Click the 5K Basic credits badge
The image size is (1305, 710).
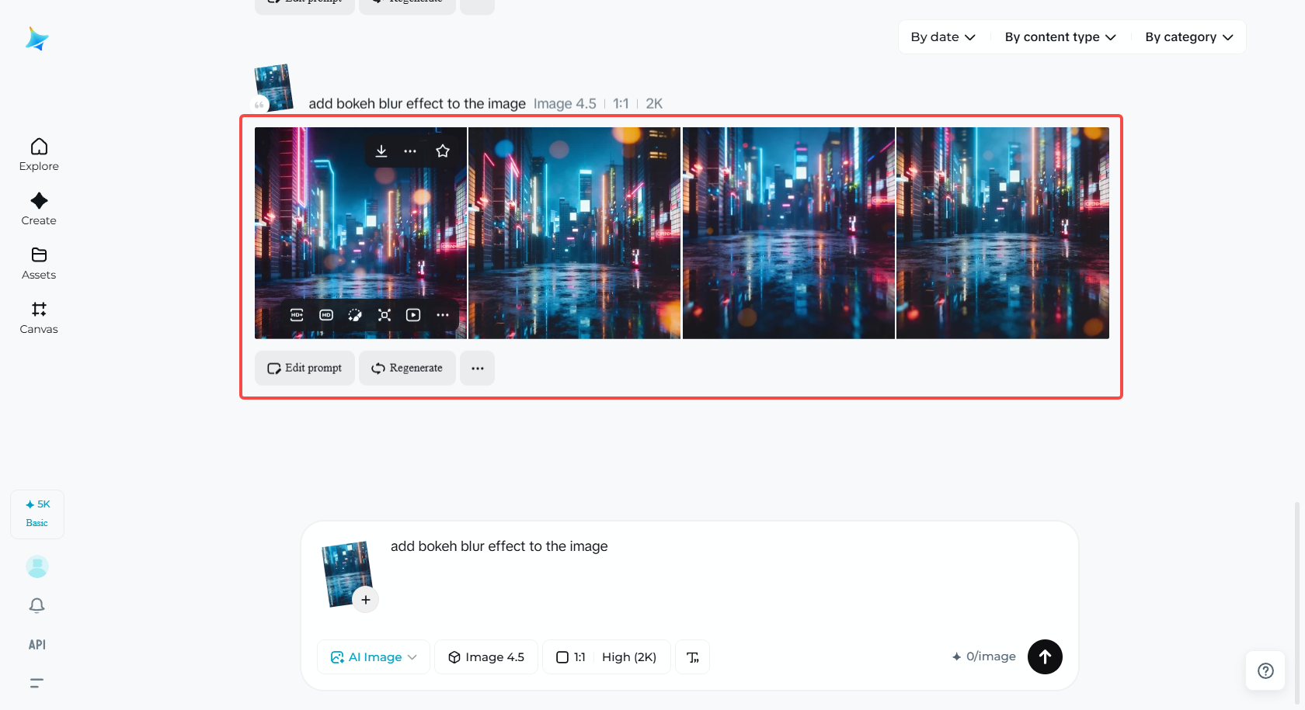pos(37,514)
